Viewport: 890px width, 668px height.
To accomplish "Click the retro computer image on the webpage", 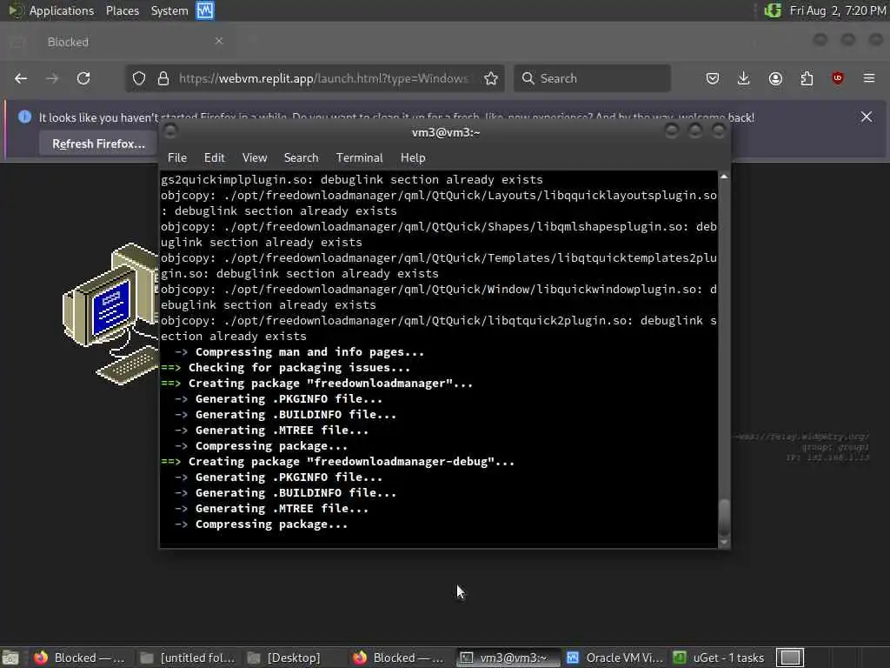I will (110, 313).
